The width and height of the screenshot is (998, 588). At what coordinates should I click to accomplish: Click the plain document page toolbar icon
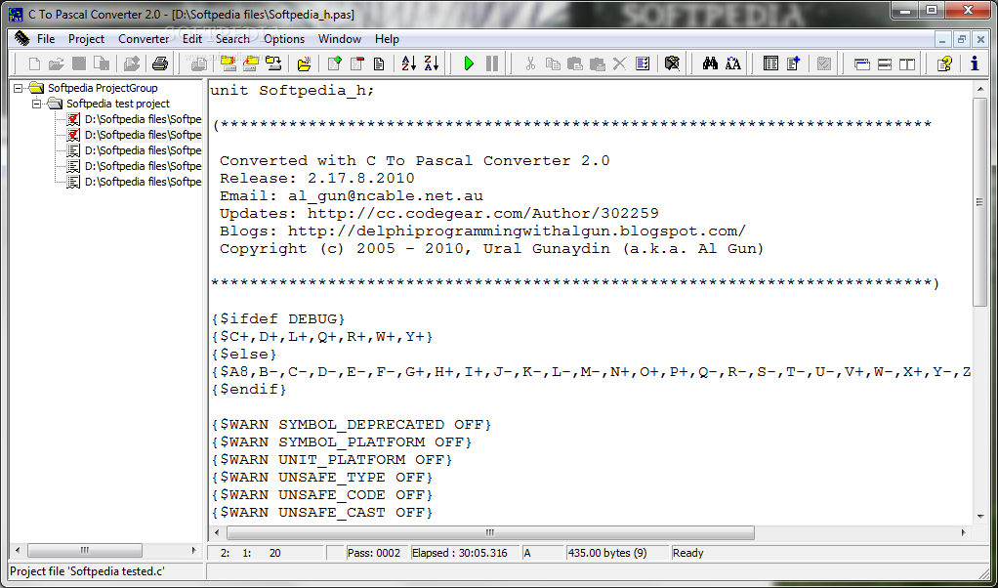point(379,63)
